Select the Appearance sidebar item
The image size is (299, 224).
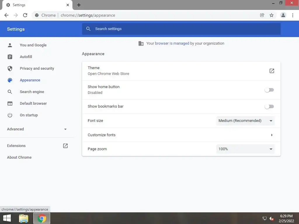pos(30,80)
